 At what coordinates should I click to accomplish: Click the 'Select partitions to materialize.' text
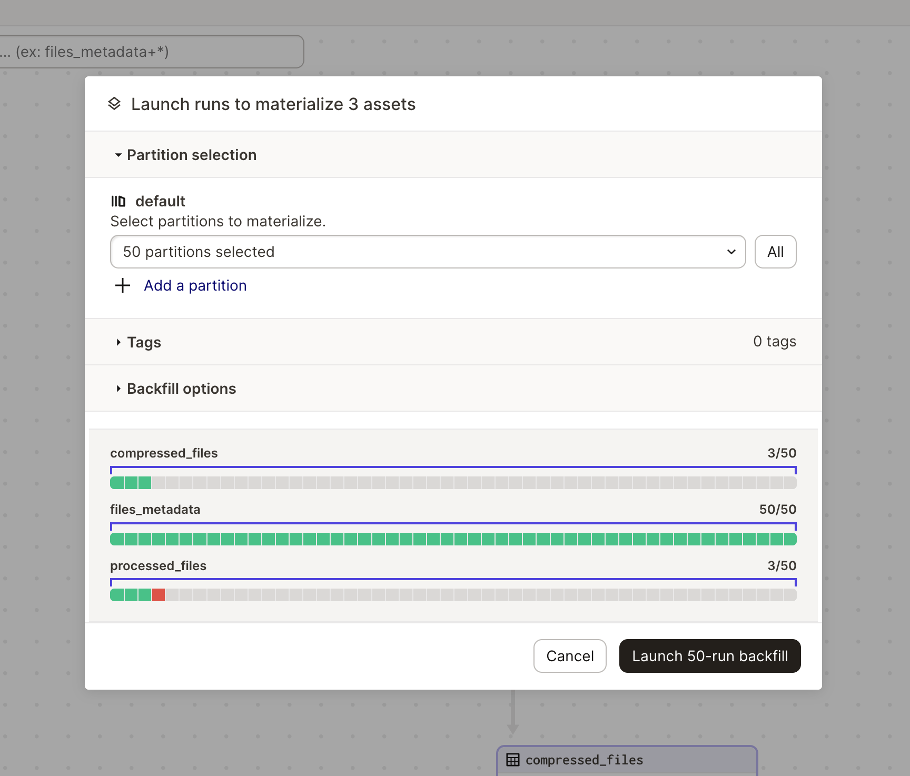pyautogui.click(x=218, y=221)
